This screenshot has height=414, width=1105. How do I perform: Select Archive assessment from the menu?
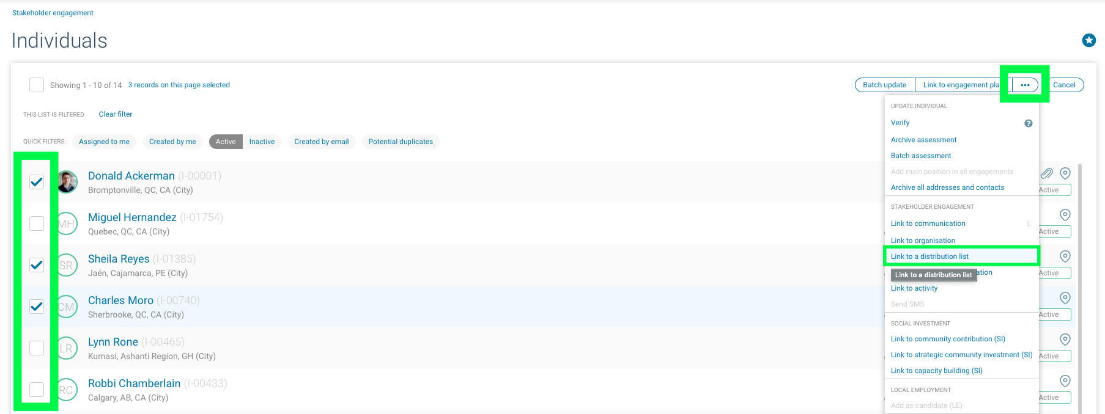pos(923,140)
